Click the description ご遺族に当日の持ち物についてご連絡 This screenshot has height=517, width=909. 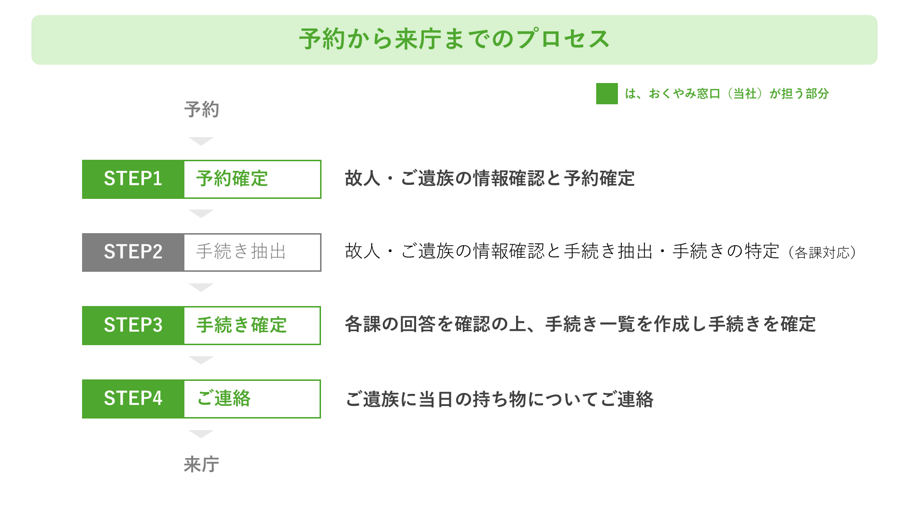coord(499,399)
